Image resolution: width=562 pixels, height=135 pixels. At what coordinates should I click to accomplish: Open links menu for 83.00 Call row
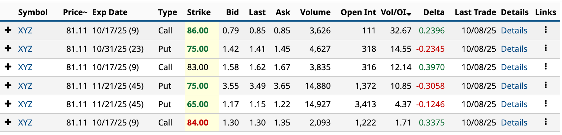point(546,67)
